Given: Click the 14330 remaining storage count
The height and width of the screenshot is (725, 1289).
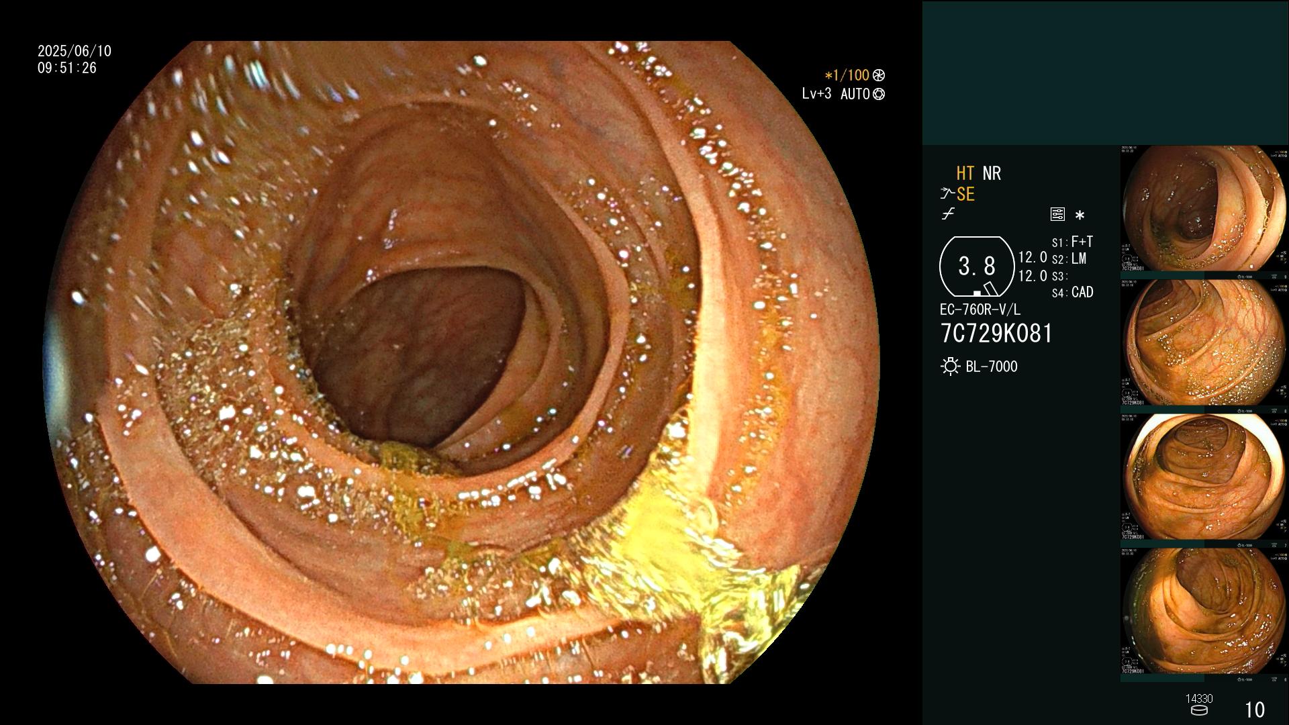Looking at the screenshot, I should click(x=1199, y=699).
